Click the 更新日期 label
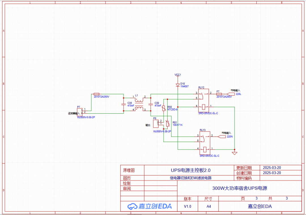Viewport: 306px width, 215px height. tap(244, 168)
